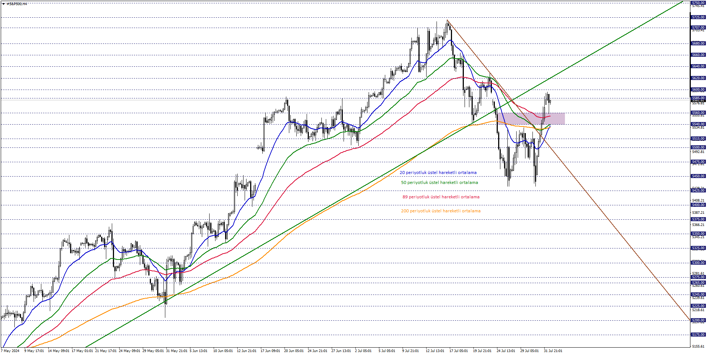Click the 12 Jun 21:01 time axis label
The image size is (707, 355).
246,351
